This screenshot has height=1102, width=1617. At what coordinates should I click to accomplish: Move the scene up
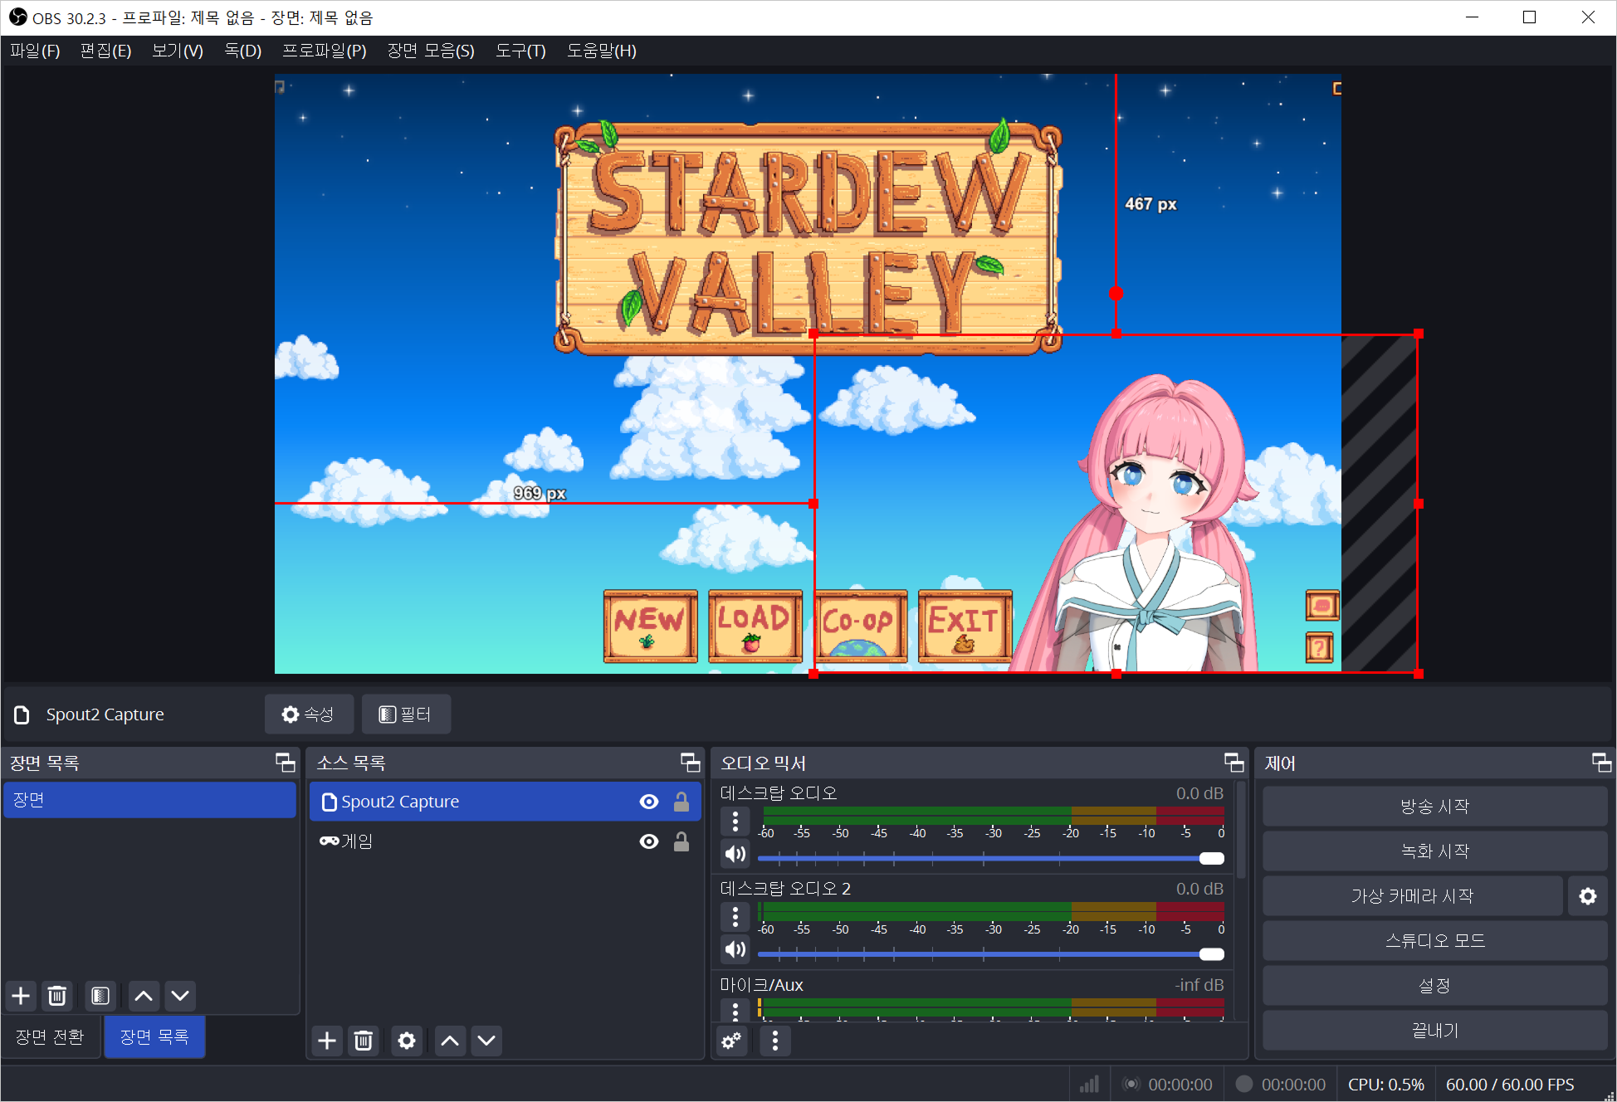click(x=144, y=996)
